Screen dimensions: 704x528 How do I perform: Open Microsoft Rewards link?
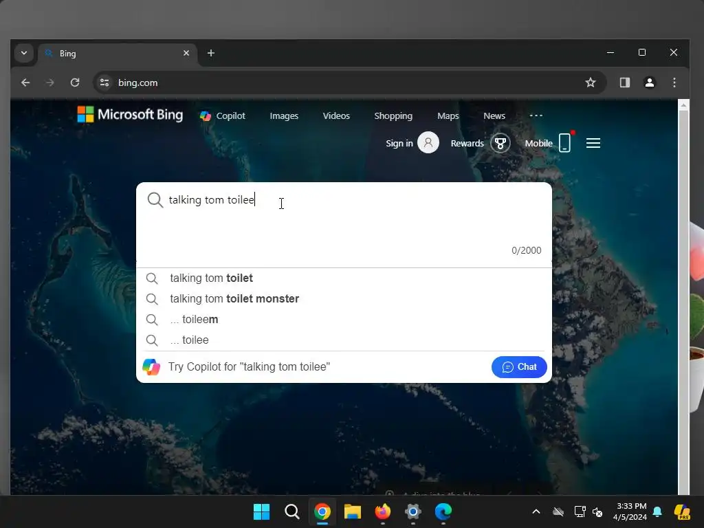[x=467, y=143]
